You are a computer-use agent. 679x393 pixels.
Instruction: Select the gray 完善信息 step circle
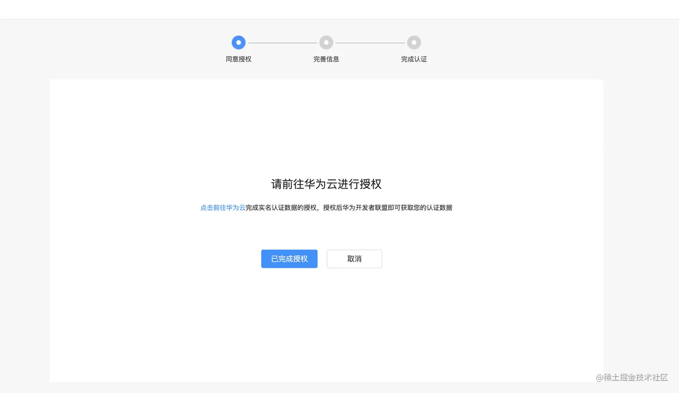[x=326, y=43]
